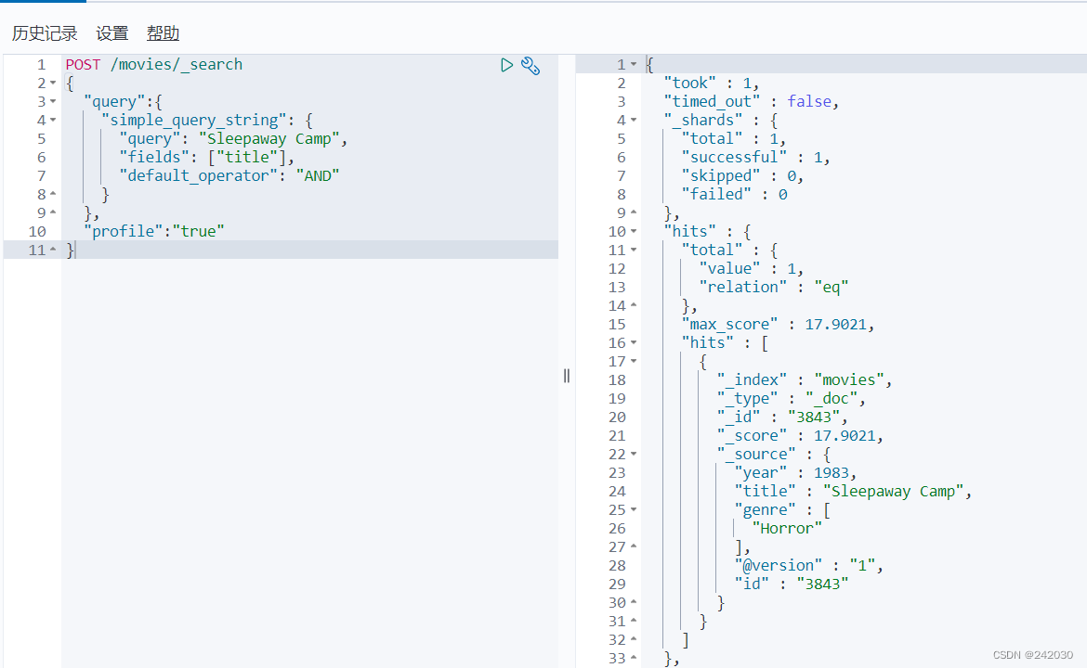Collapse the outer "hits" fold at response line 10

tap(634, 232)
